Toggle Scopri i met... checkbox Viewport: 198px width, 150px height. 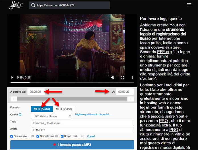(x=62, y=136)
